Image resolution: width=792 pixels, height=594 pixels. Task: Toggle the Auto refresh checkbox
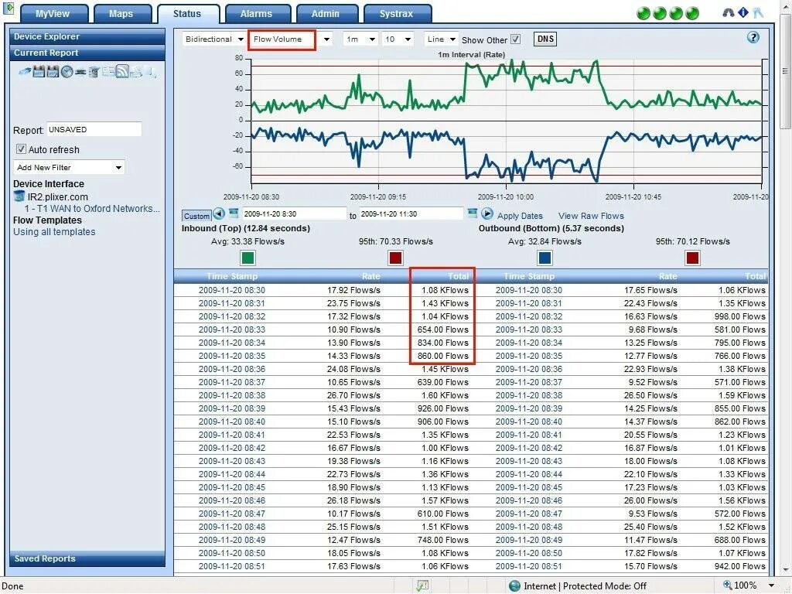pyautogui.click(x=21, y=149)
